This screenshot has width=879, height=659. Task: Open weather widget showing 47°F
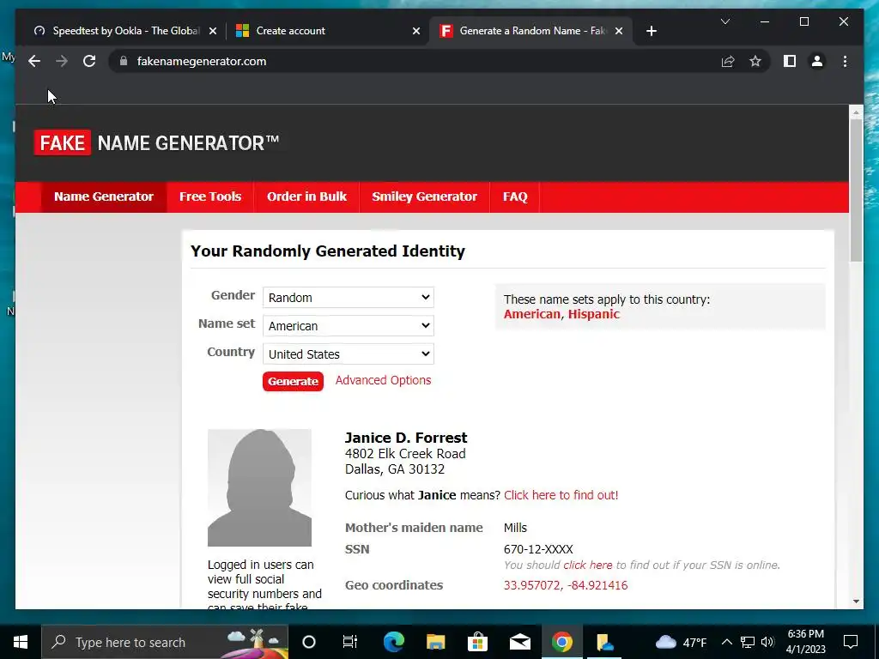pyautogui.click(x=681, y=642)
